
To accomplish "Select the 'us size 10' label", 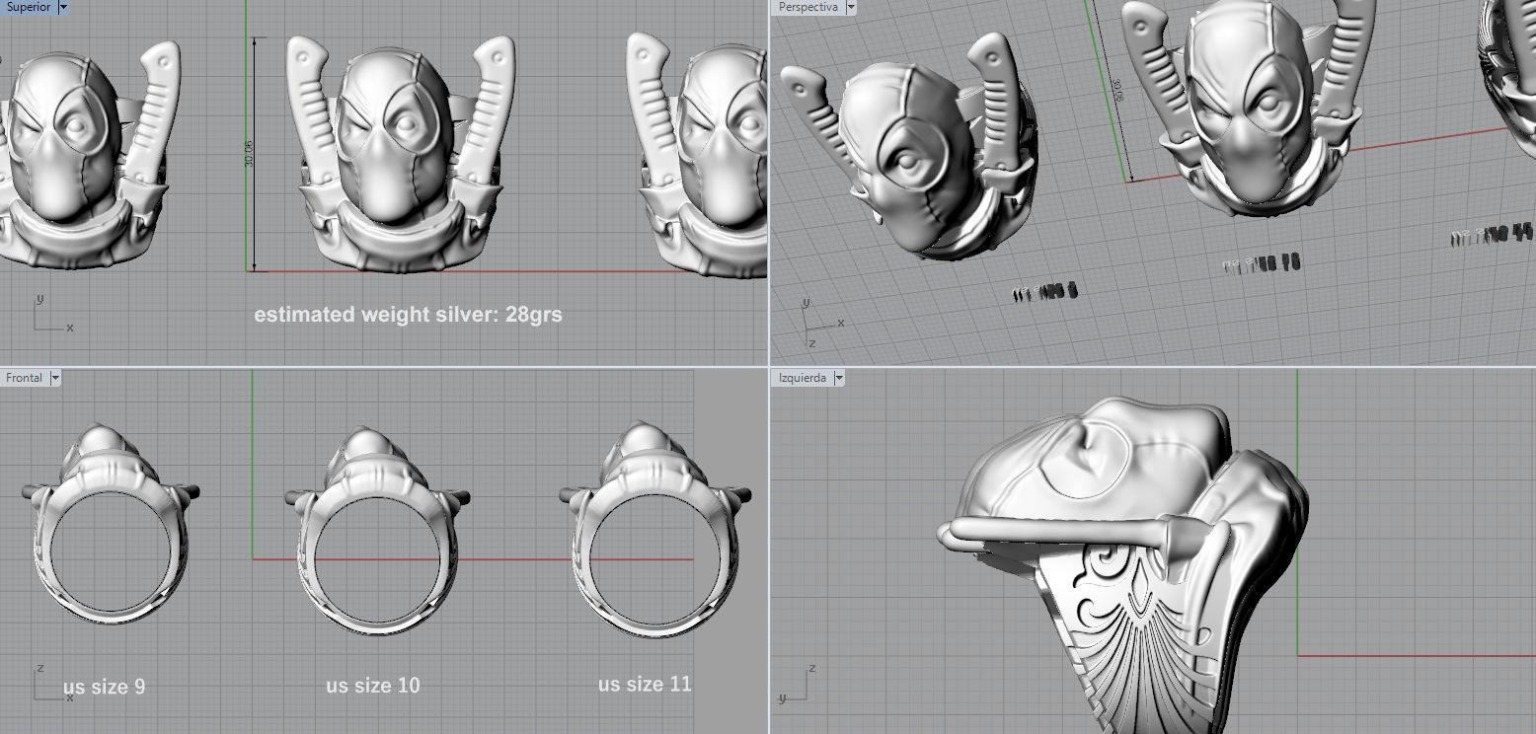I will coord(372,686).
